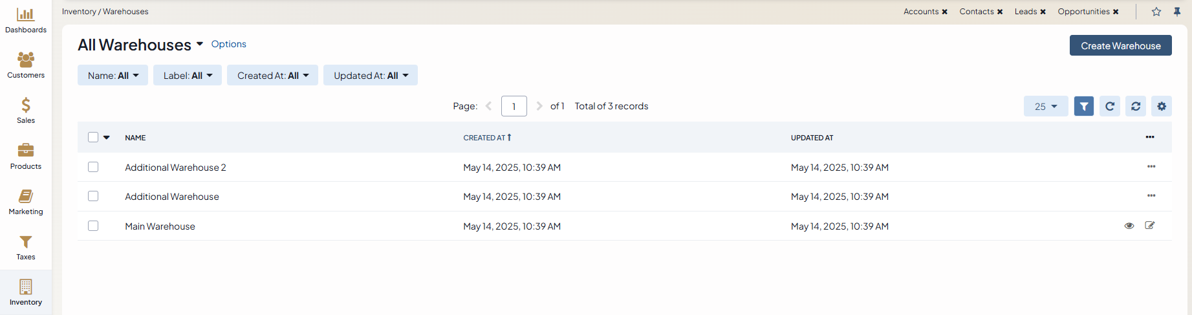Click the Sales dollar icon

pos(26,105)
